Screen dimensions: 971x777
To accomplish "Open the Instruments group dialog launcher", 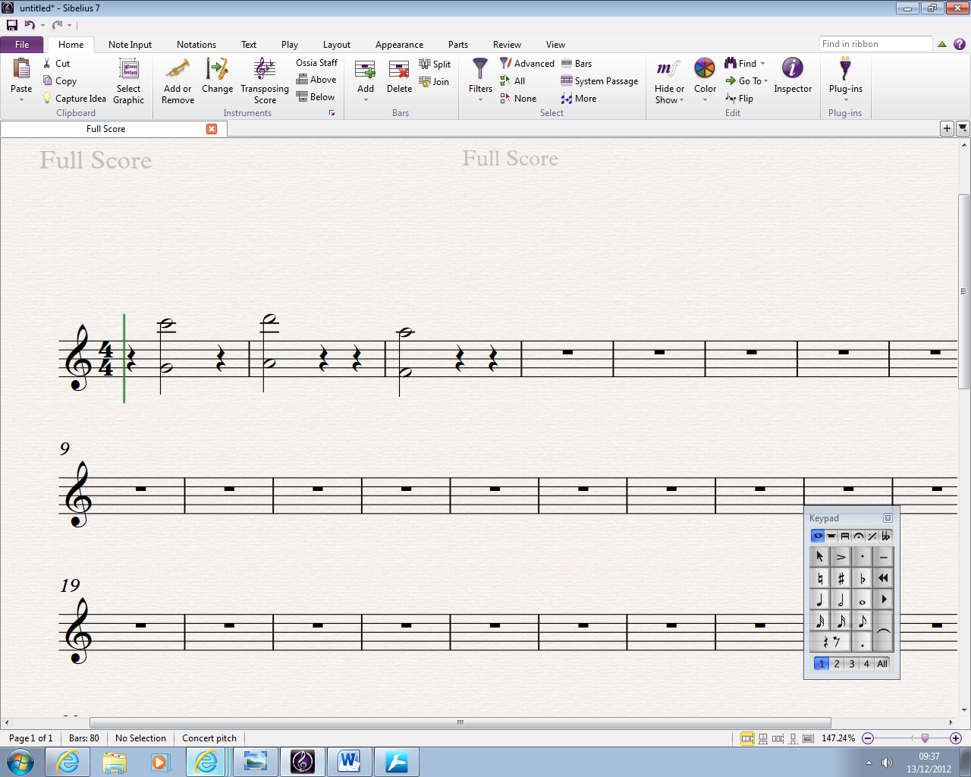I will pyautogui.click(x=332, y=113).
